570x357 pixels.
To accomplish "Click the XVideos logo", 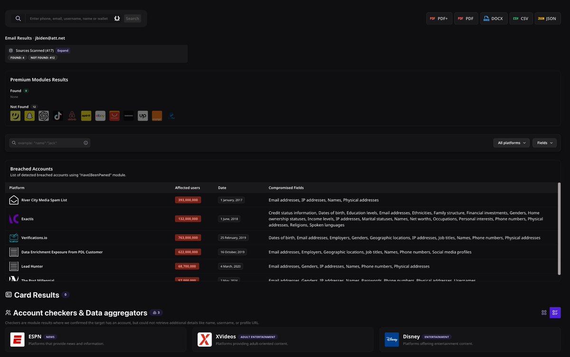I will pyautogui.click(x=204, y=339).
